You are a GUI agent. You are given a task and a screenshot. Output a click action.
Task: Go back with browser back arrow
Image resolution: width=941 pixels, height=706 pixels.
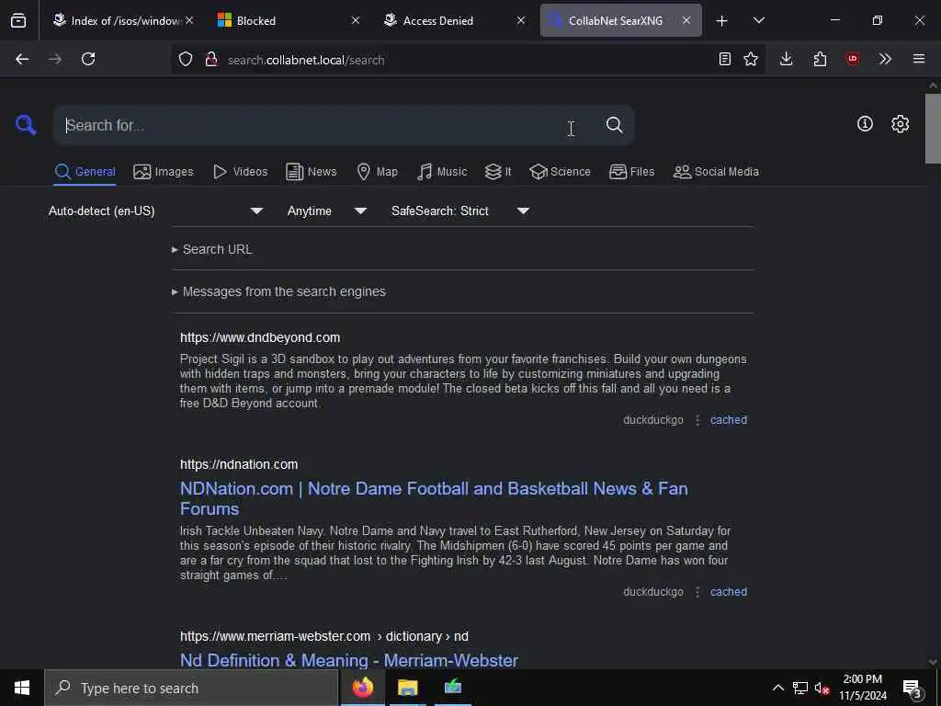point(22,59)
